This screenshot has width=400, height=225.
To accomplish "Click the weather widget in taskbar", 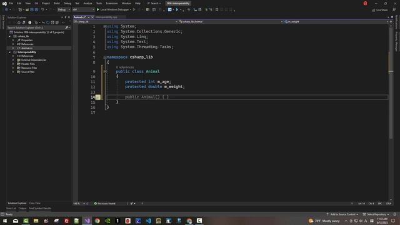I will click(x=324, y=221).
